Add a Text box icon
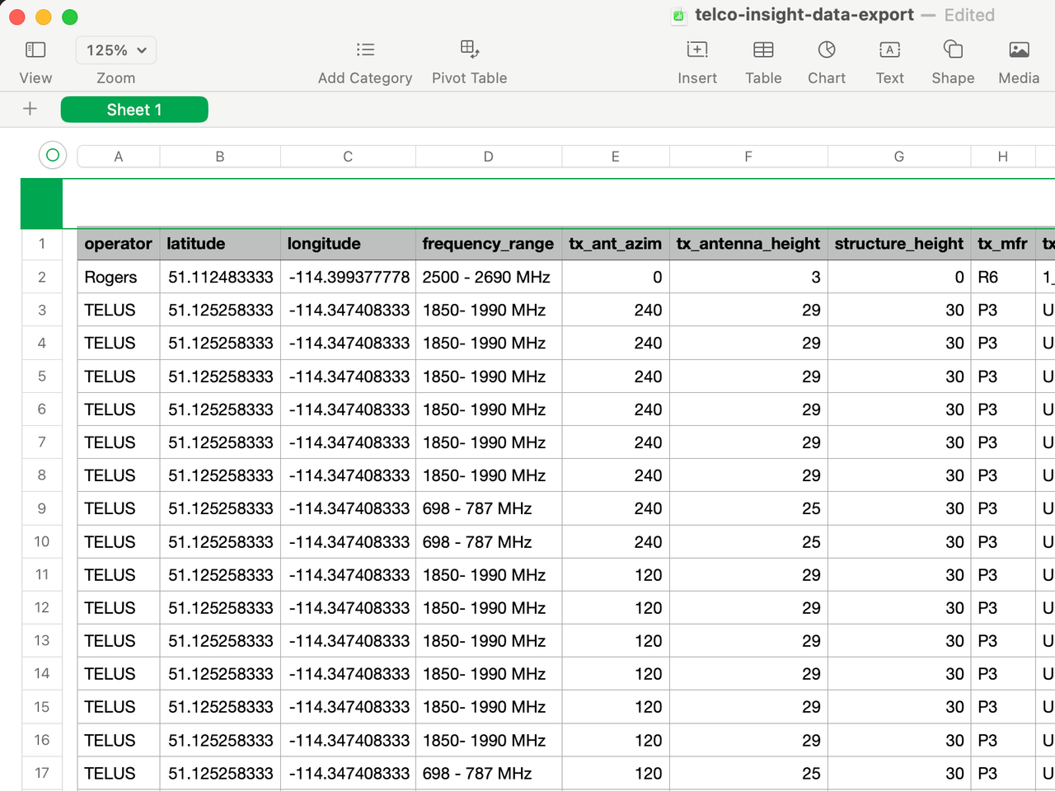This screenshot has height=791, width=1055. [x=889, y=50]
